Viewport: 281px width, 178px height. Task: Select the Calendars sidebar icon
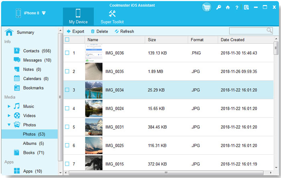click(17, 79)
